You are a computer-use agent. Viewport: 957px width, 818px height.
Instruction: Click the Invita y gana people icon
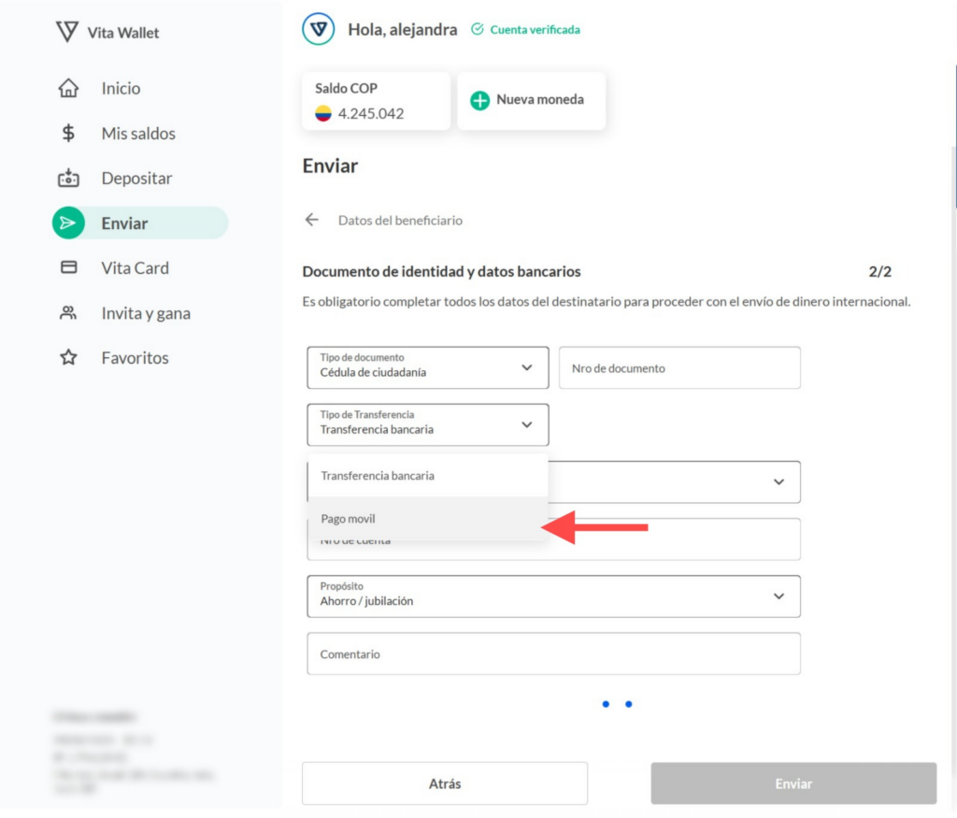[68, 313]
